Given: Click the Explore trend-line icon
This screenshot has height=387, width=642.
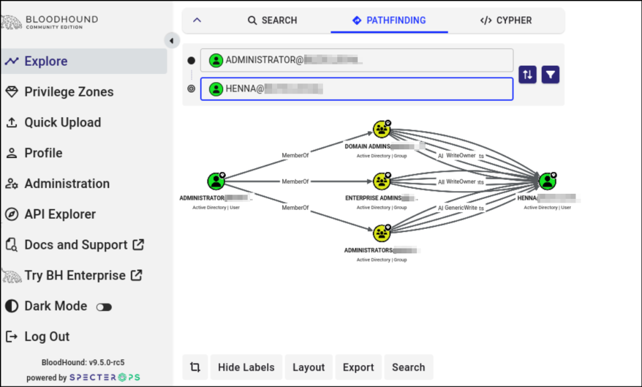Looking at the screenshot, I should pyautogui.click(x=11, y=61).
